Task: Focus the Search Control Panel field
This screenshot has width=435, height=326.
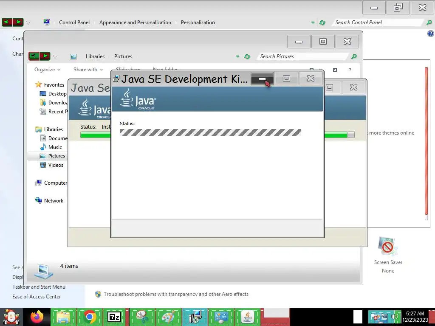Action: click(x=378, y=22)
